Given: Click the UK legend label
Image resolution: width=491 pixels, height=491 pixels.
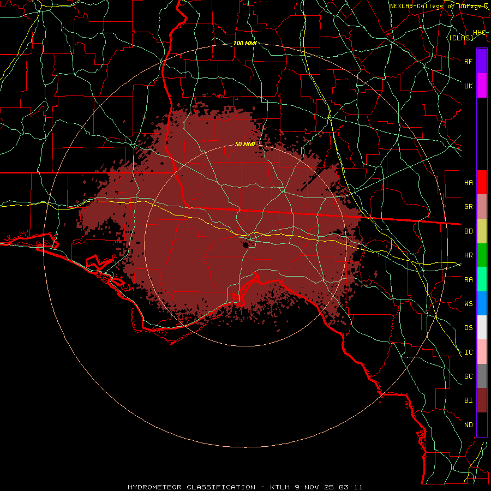Looking at the screenshot, I should tap(468, 86).
